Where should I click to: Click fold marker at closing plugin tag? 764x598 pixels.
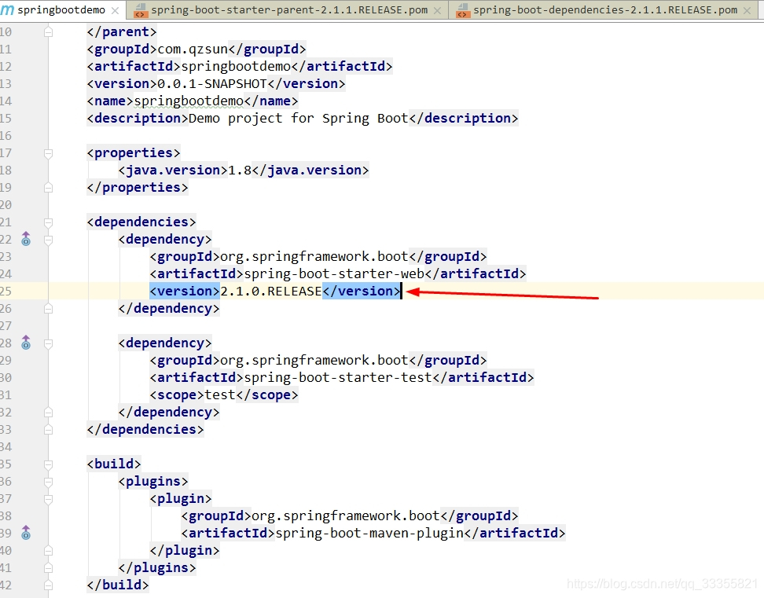point(48,550)
